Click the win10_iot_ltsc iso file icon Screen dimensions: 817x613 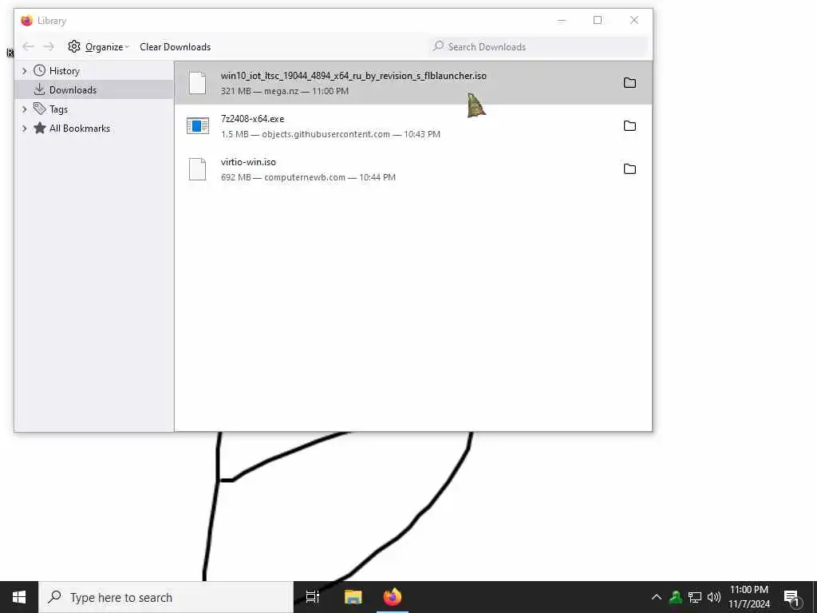198,83
